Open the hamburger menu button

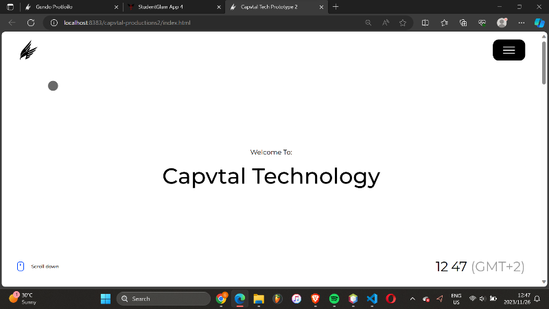point(509,50)
